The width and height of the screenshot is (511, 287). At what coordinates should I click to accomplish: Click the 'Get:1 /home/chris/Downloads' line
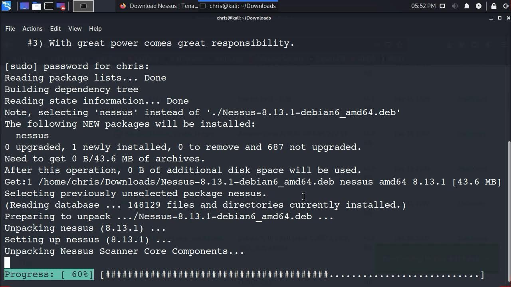coord(253,182)
